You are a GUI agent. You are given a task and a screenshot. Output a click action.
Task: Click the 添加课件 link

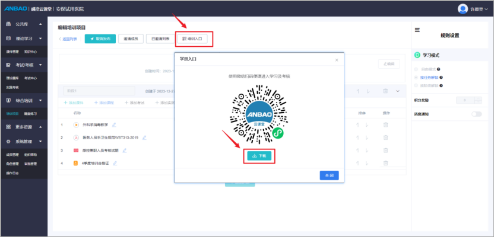(74, 103)
